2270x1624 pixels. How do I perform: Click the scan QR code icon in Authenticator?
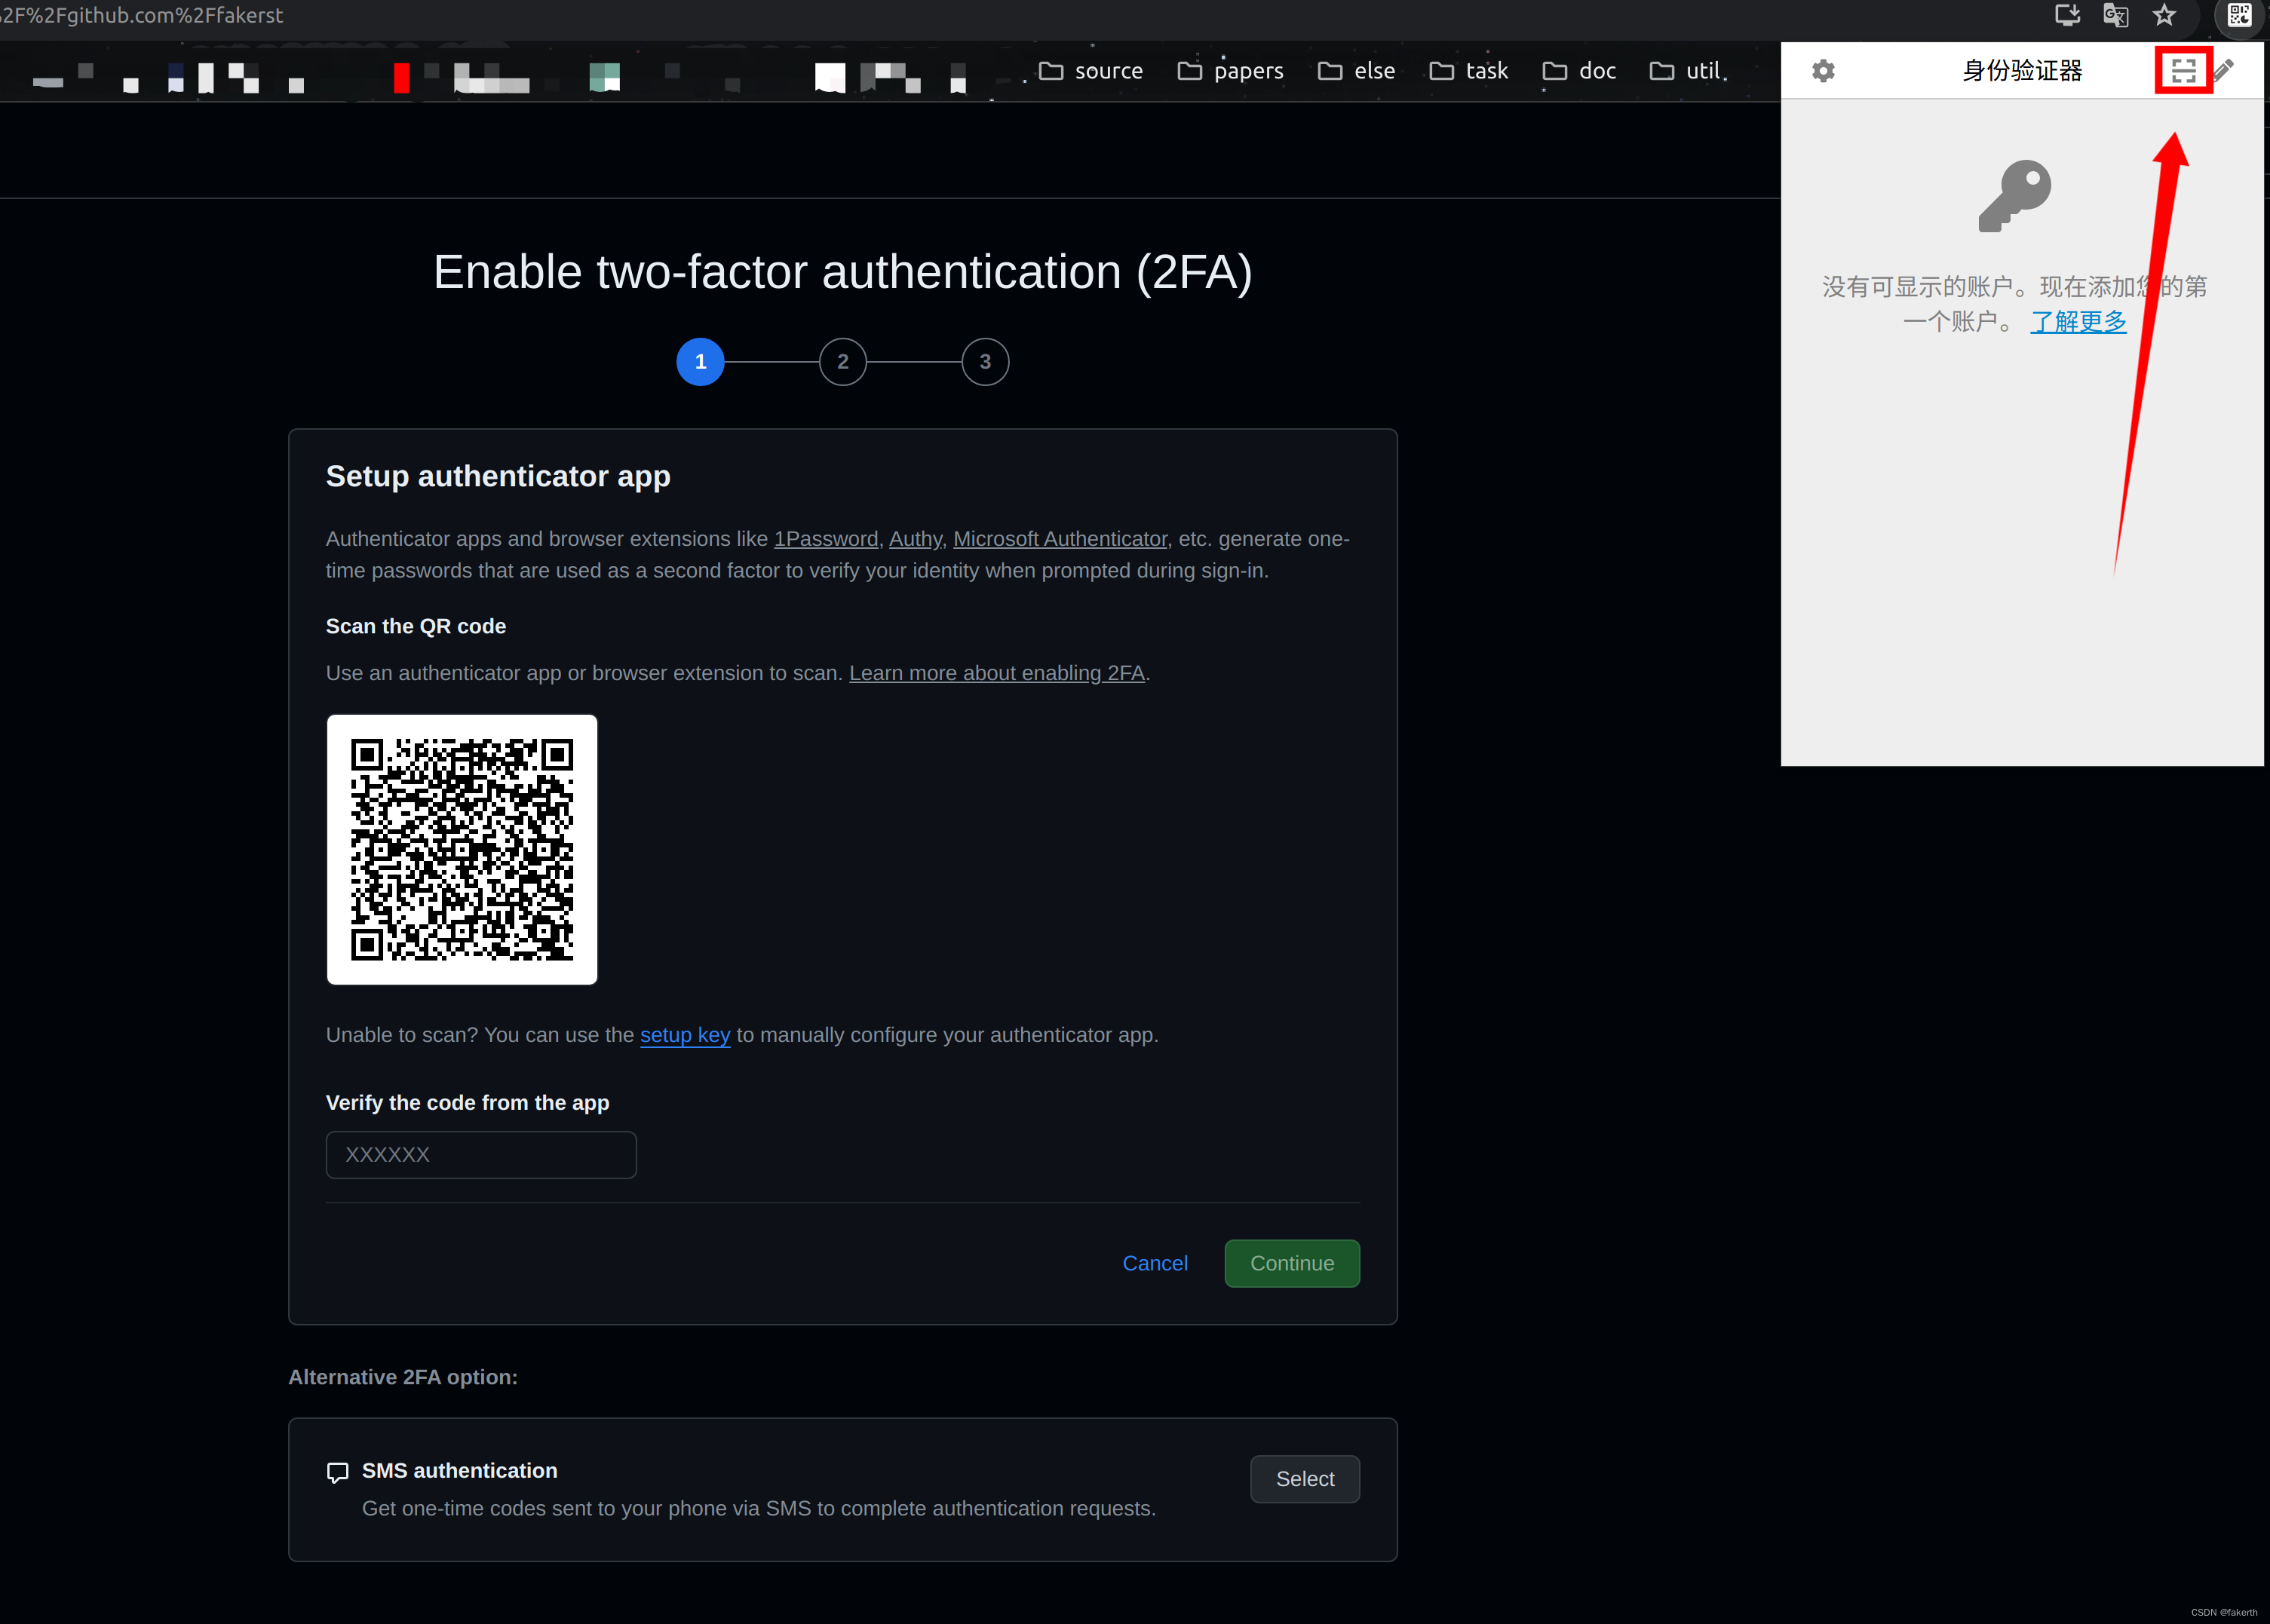click(2183, 70)
